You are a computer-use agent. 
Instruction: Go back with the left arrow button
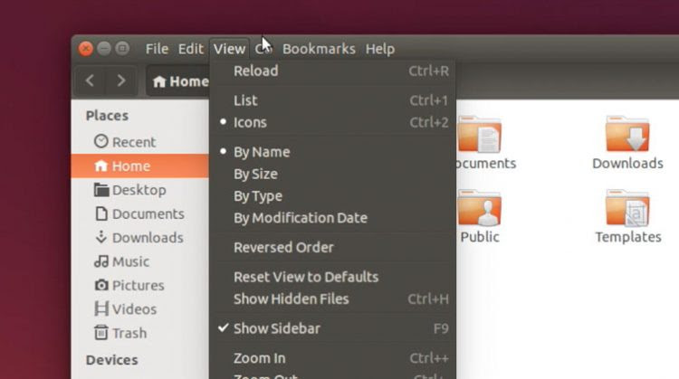[x=90, y=81]
